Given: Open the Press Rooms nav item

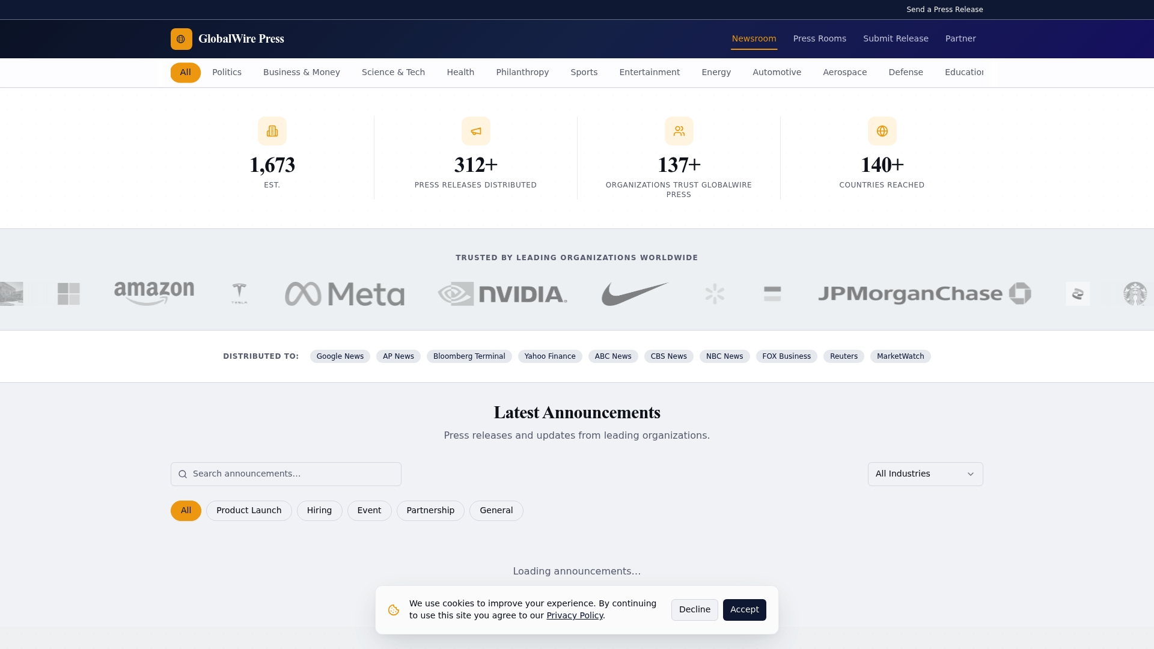Looking at the screenshot, I should [x=819, y=39].
